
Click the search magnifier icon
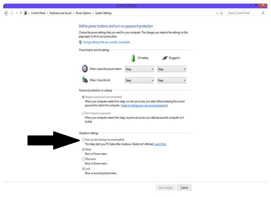pyautogui.click(x=263, y=13)
